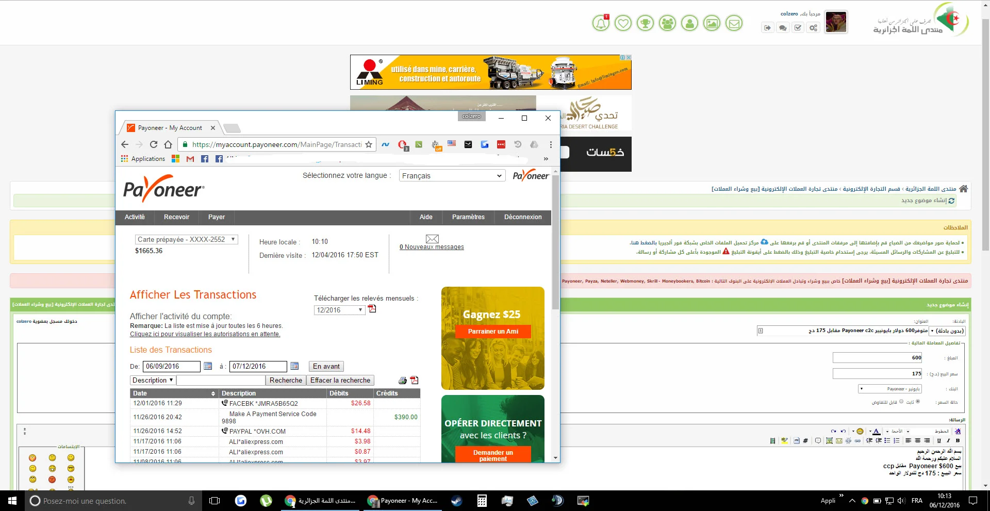
Task: Open the language dropdown showing Français
Action: [452, 176]
